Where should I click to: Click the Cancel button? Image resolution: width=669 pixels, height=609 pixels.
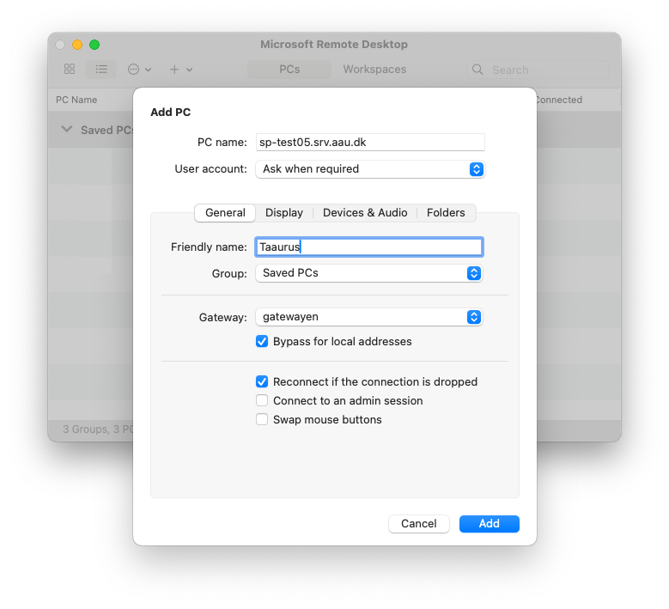pos(418,524)
